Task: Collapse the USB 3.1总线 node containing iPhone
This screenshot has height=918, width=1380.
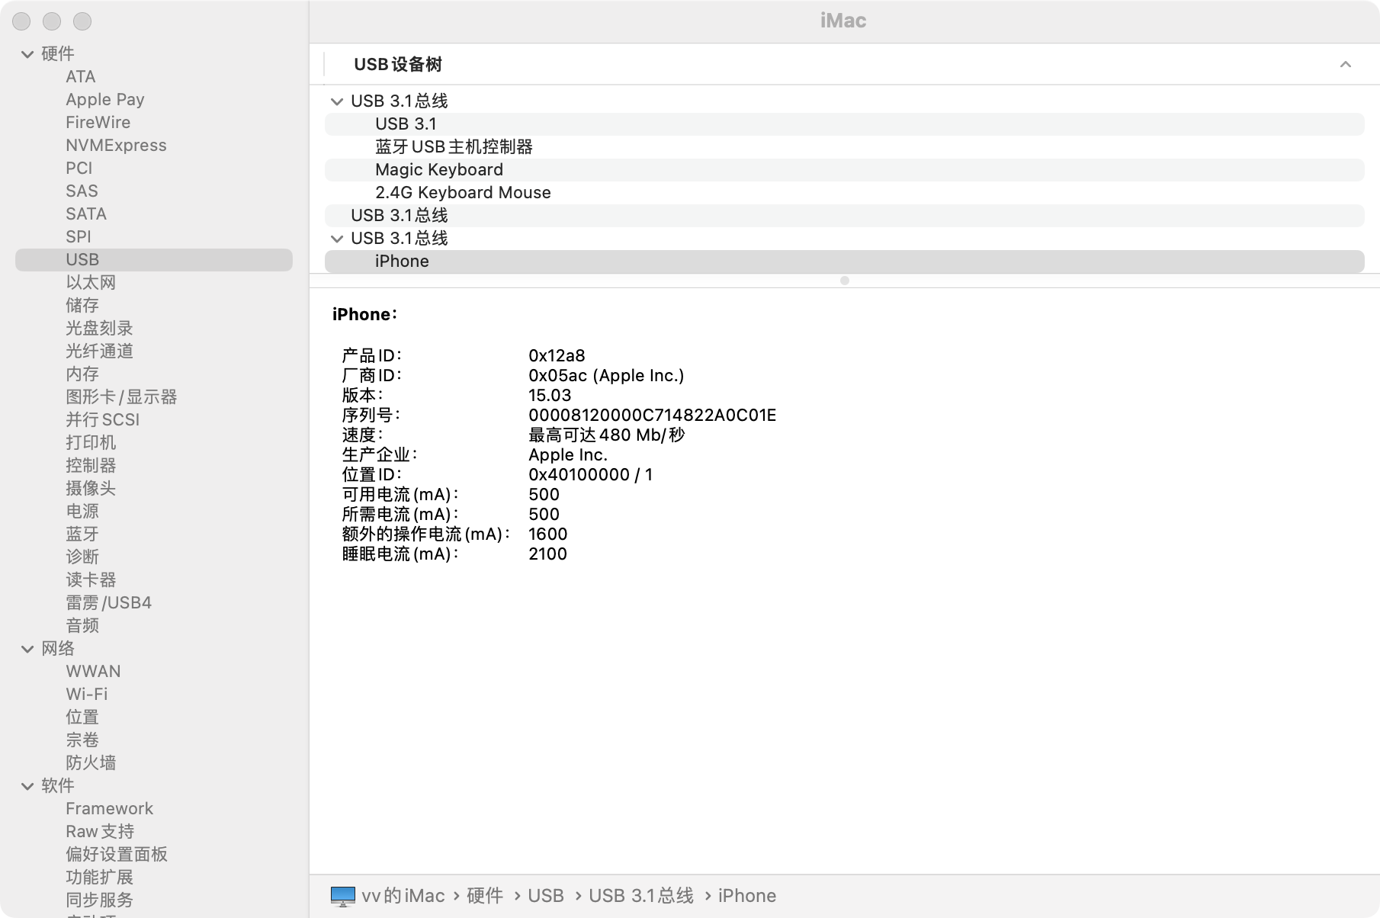Action: (x=337, y=239)
